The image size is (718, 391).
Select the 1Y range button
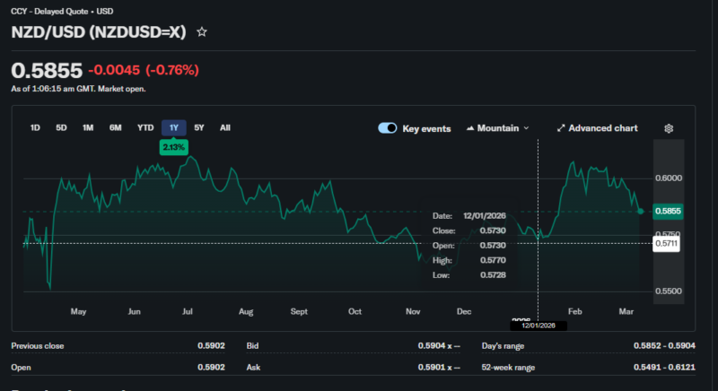tap(173, 127)
